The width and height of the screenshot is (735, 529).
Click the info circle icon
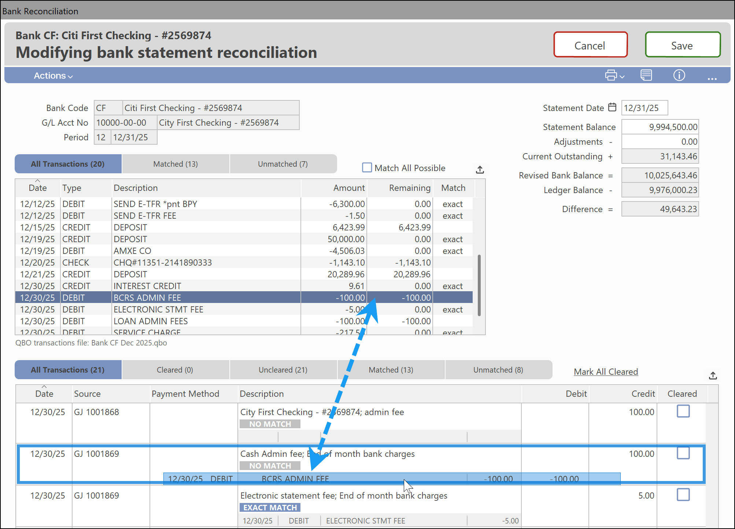(679, 75)
